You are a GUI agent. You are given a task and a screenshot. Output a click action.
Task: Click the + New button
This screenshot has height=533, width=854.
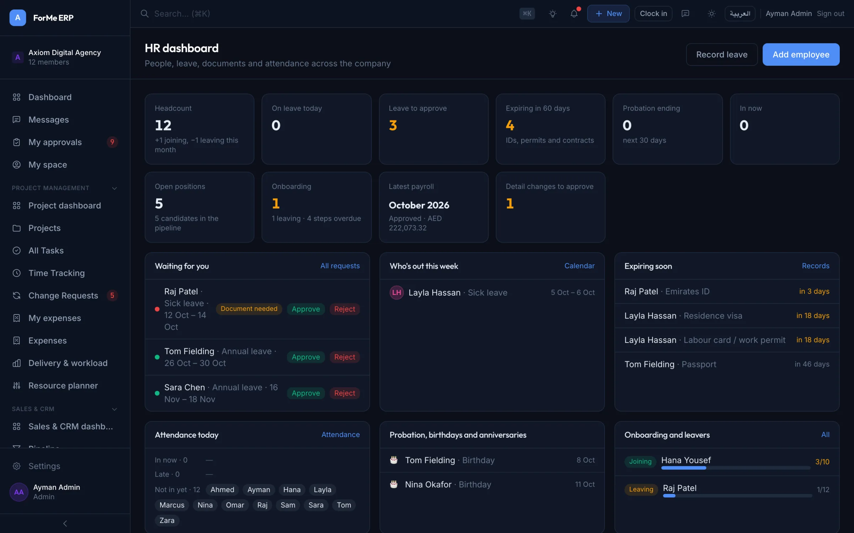pyautogui.click(x=608, y=14)
